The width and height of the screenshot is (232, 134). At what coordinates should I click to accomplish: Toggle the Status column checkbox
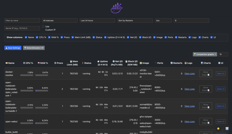click(94, 37)
